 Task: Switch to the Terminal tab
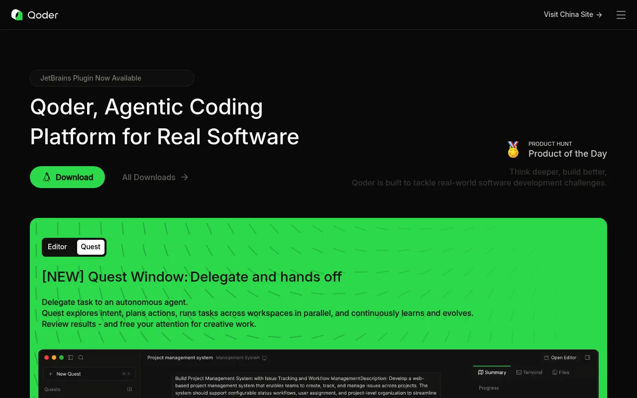click(x=529, y=372)
